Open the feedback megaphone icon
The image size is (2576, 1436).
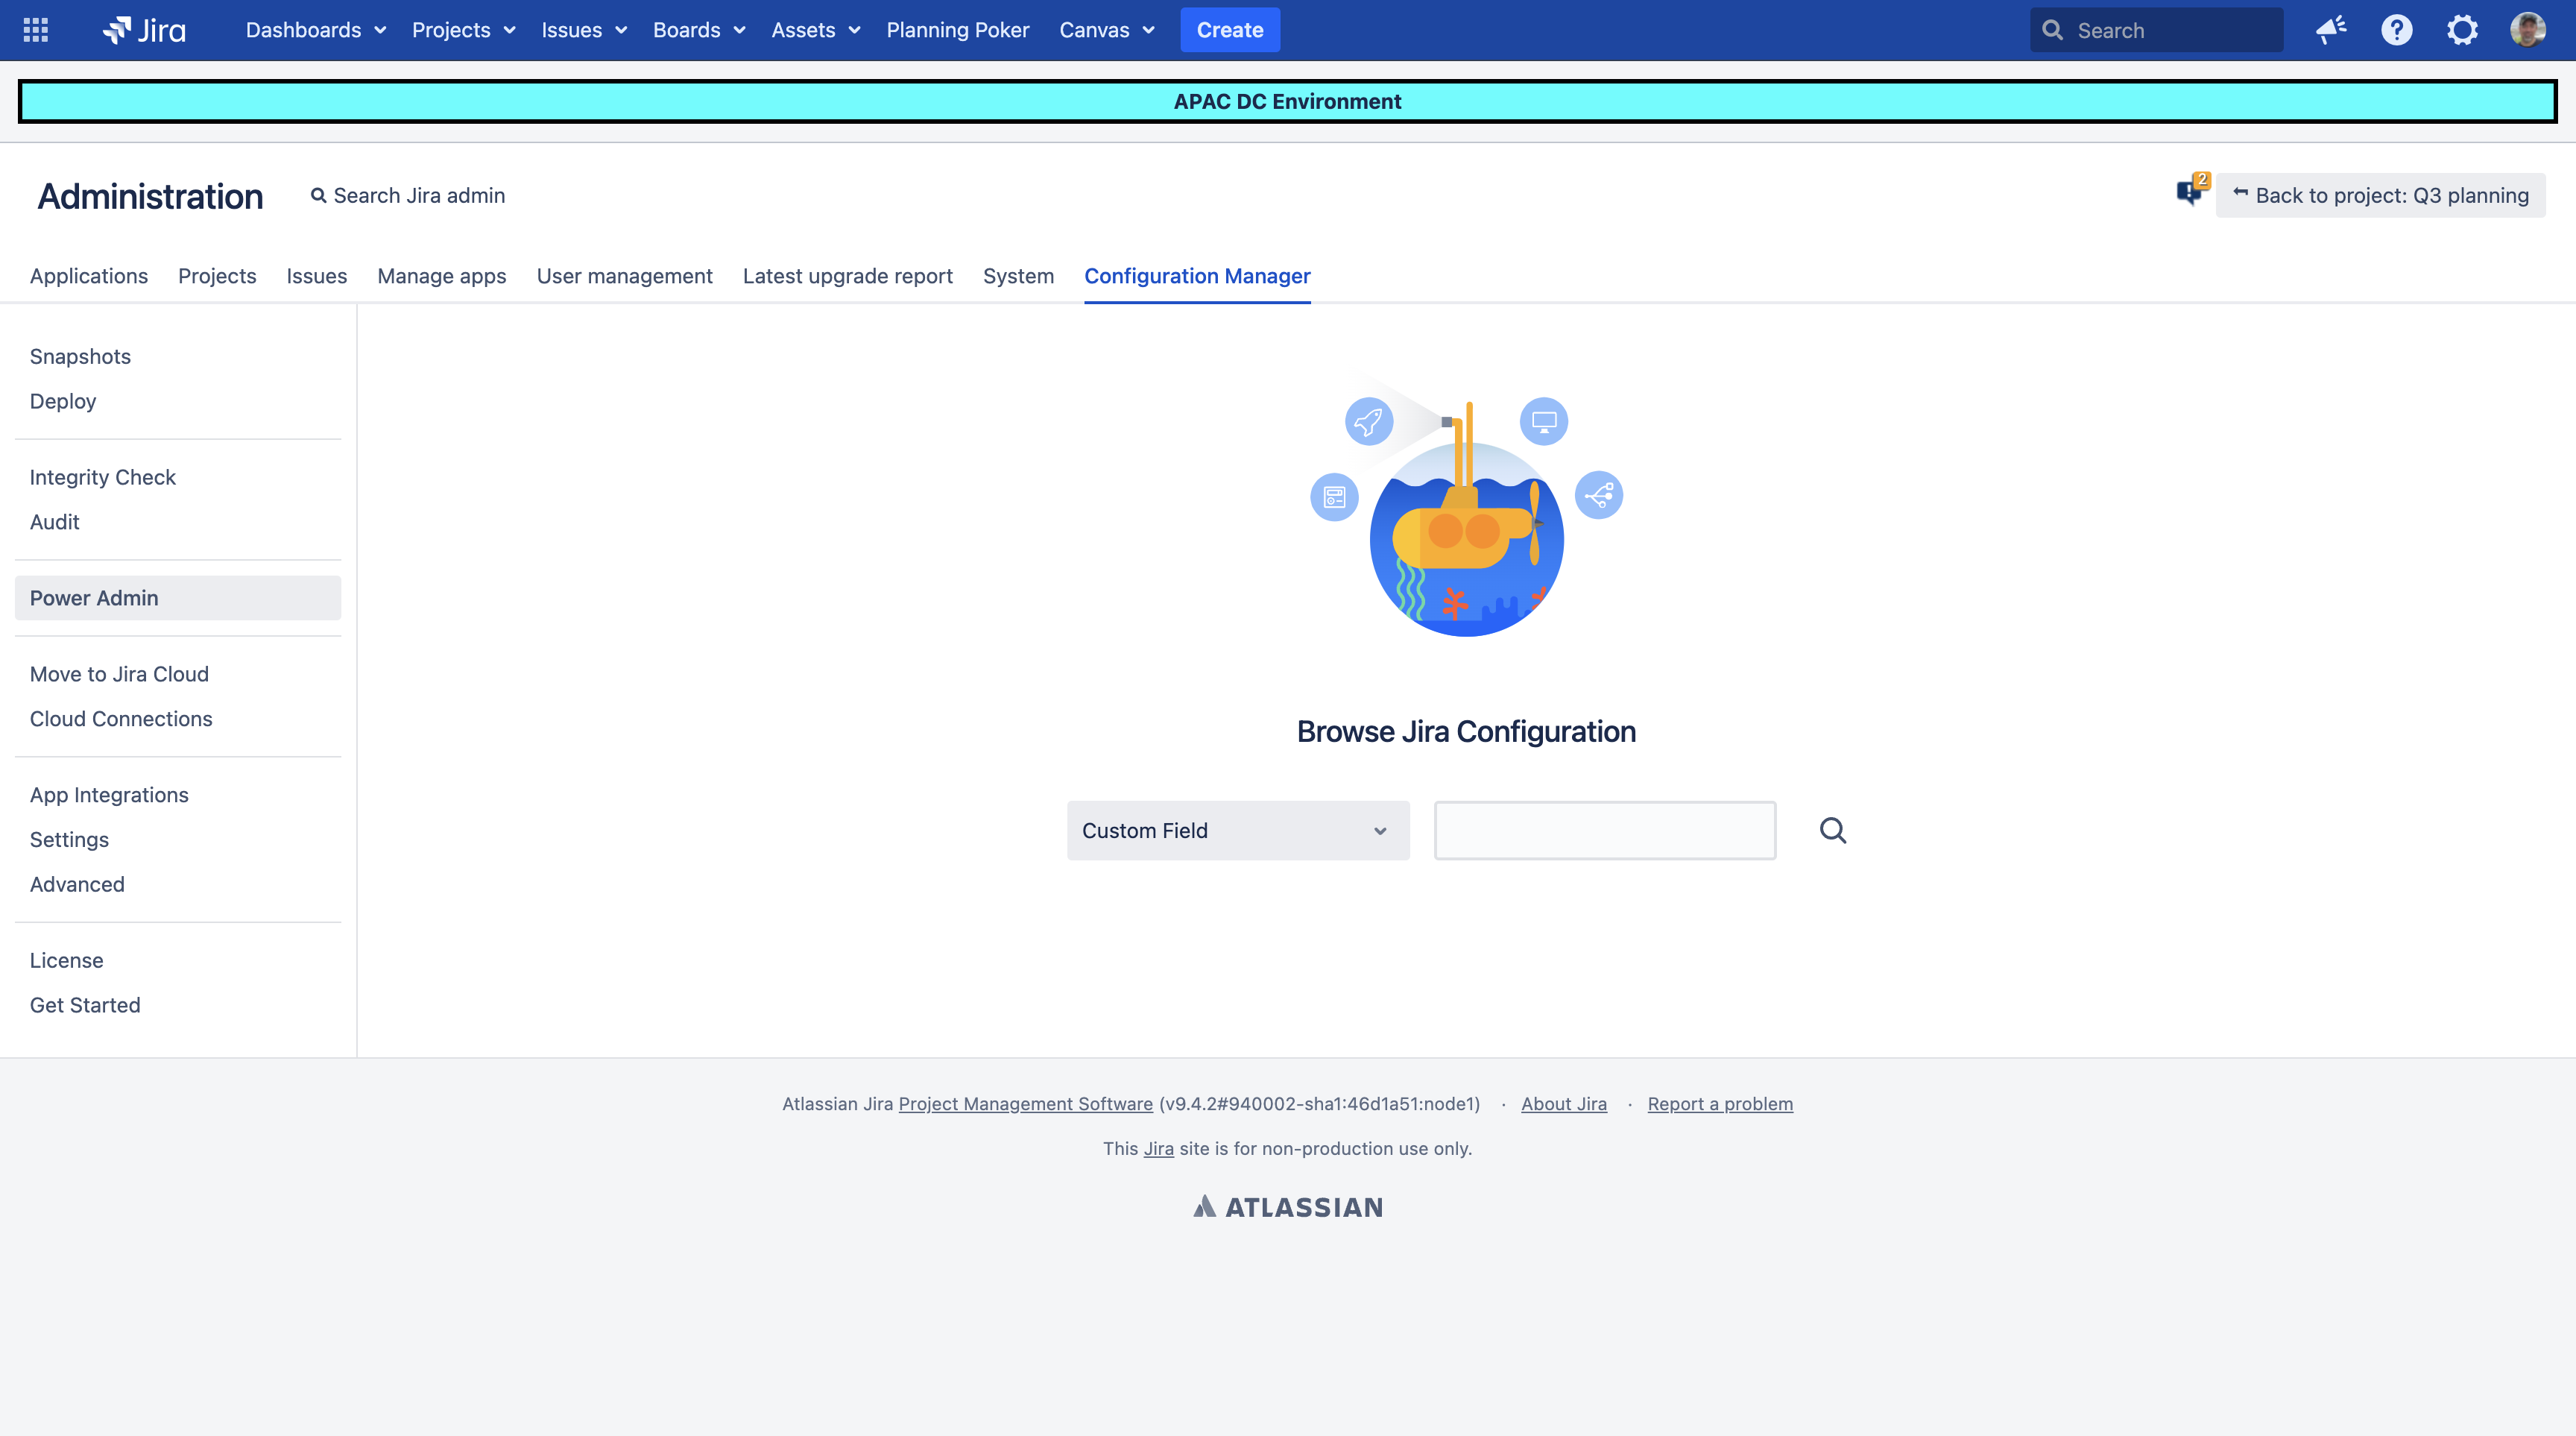pyautogui.click(x=2331, y=30)
